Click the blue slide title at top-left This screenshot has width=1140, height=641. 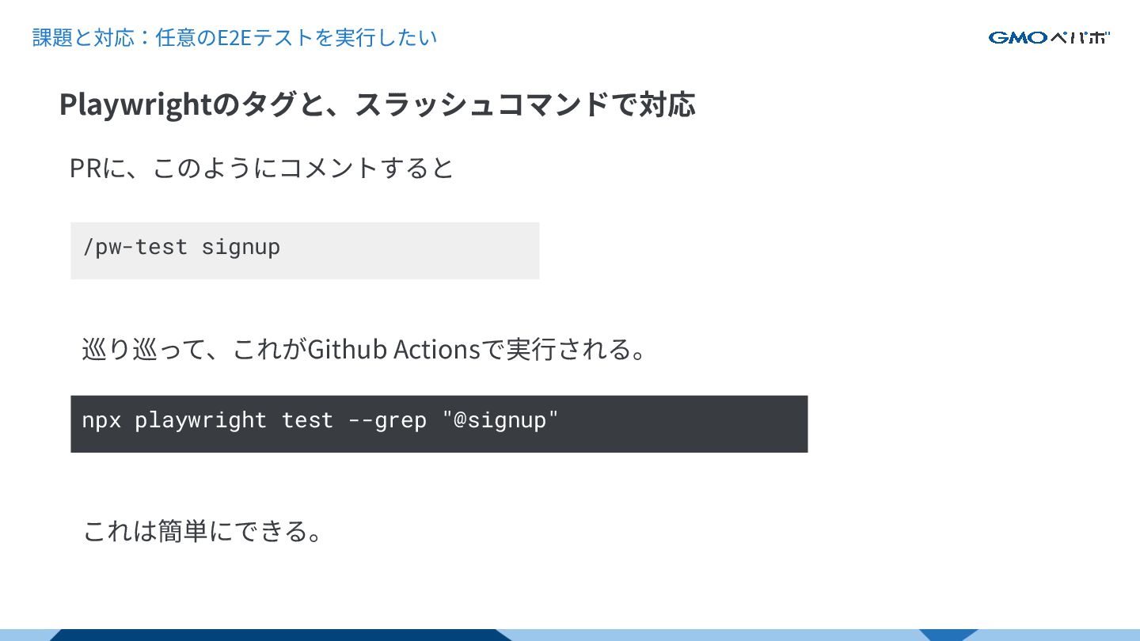coord(234,37)
